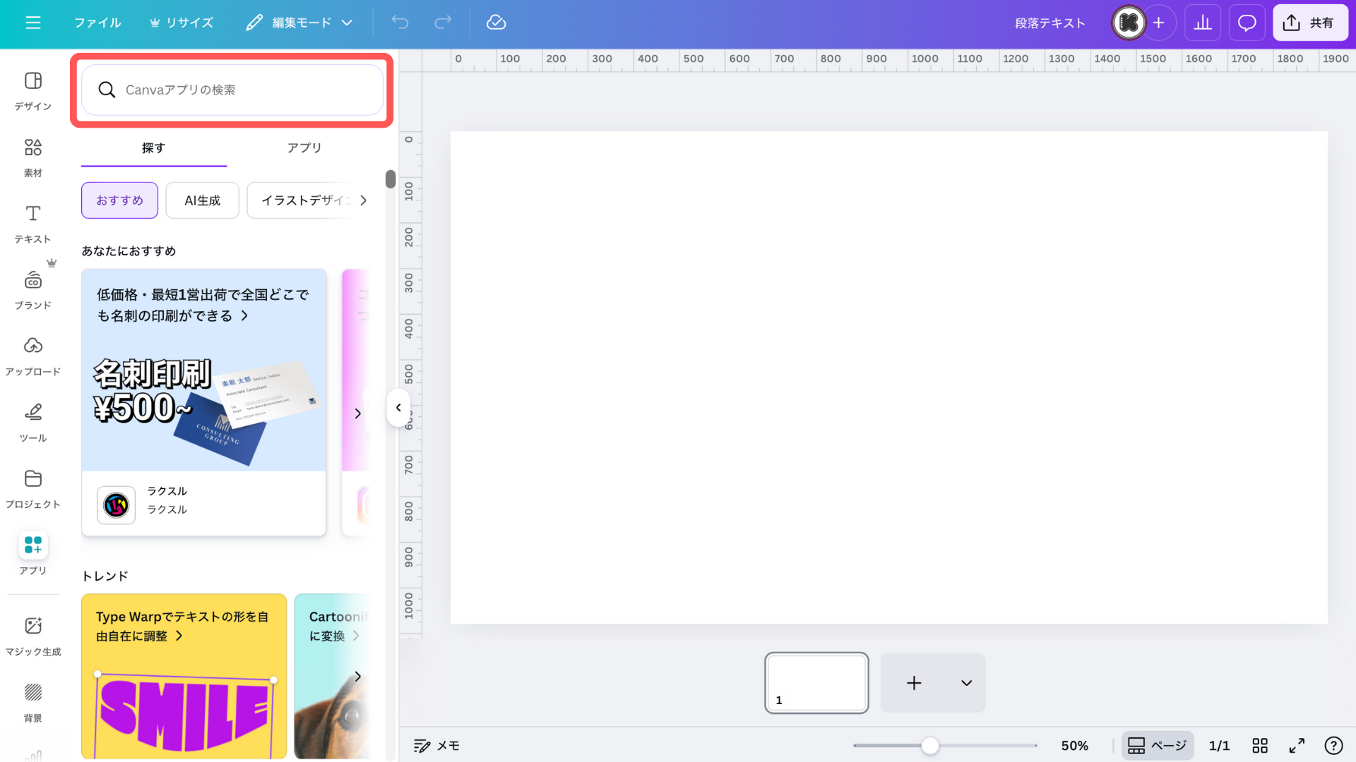Enter fullscreen with the expand arrows icon
Viewport: 1356px width, 762px height.
click(x=1297, y=746)
